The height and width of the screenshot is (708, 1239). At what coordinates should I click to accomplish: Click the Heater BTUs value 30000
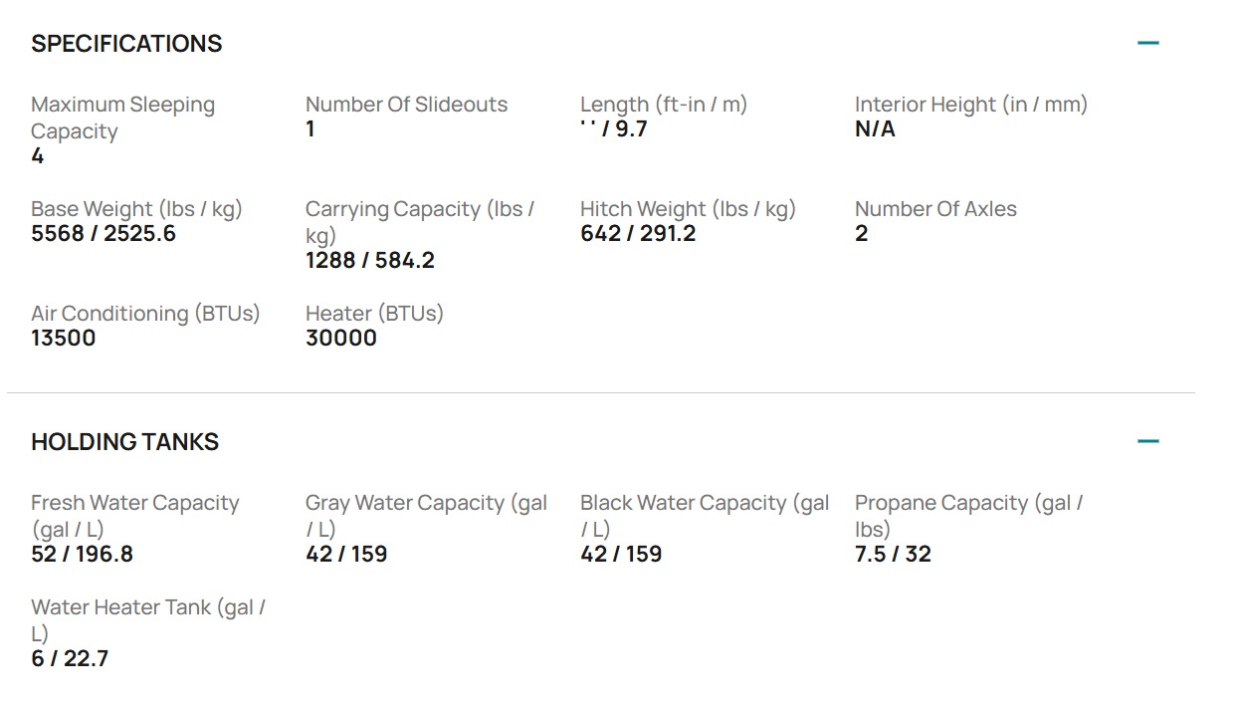341,339
